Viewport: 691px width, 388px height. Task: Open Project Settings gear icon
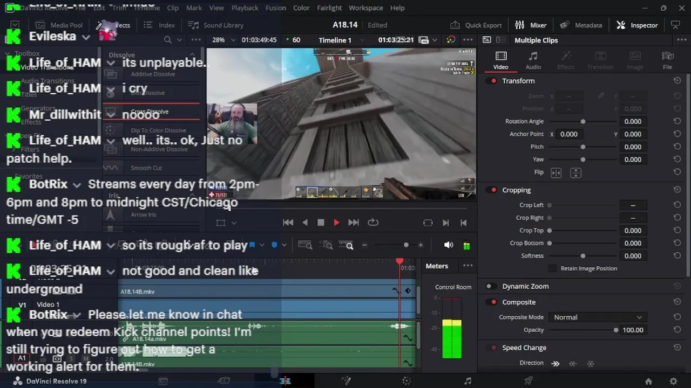[x=673, y=381]
